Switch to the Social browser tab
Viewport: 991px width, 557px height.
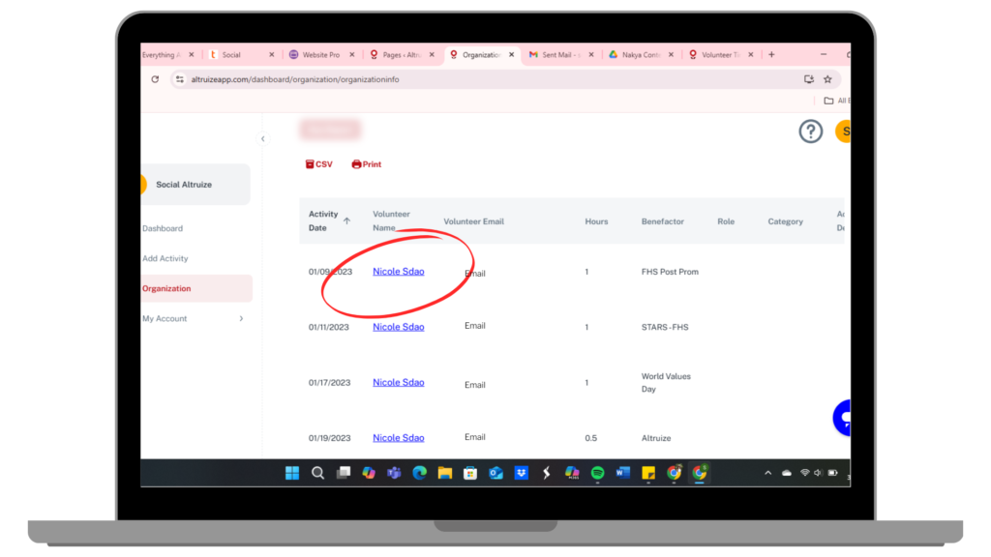241,55
